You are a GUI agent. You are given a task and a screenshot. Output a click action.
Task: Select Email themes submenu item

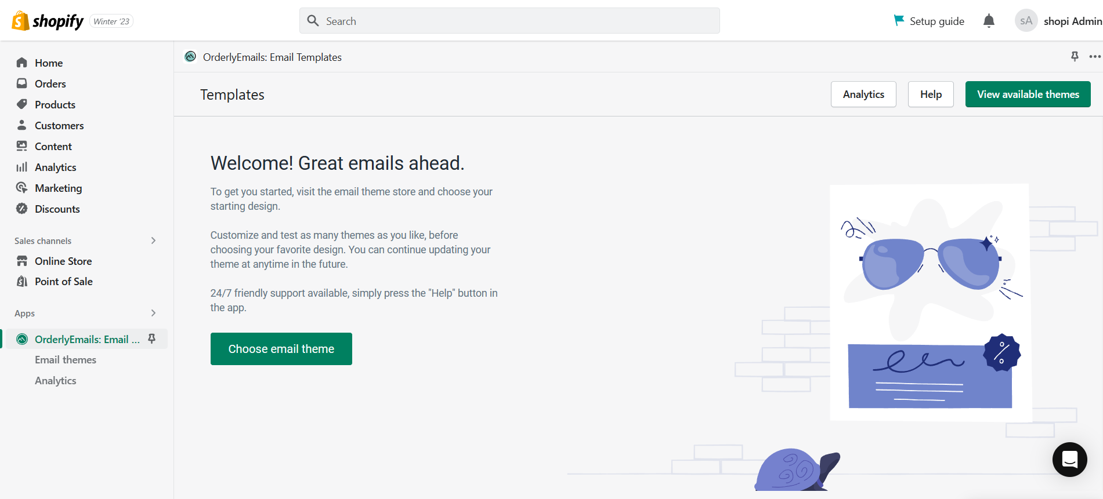(66, 359)
